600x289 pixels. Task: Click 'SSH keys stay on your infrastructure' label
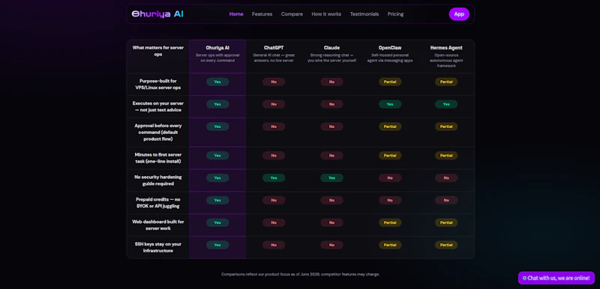[x=158, y=247]
